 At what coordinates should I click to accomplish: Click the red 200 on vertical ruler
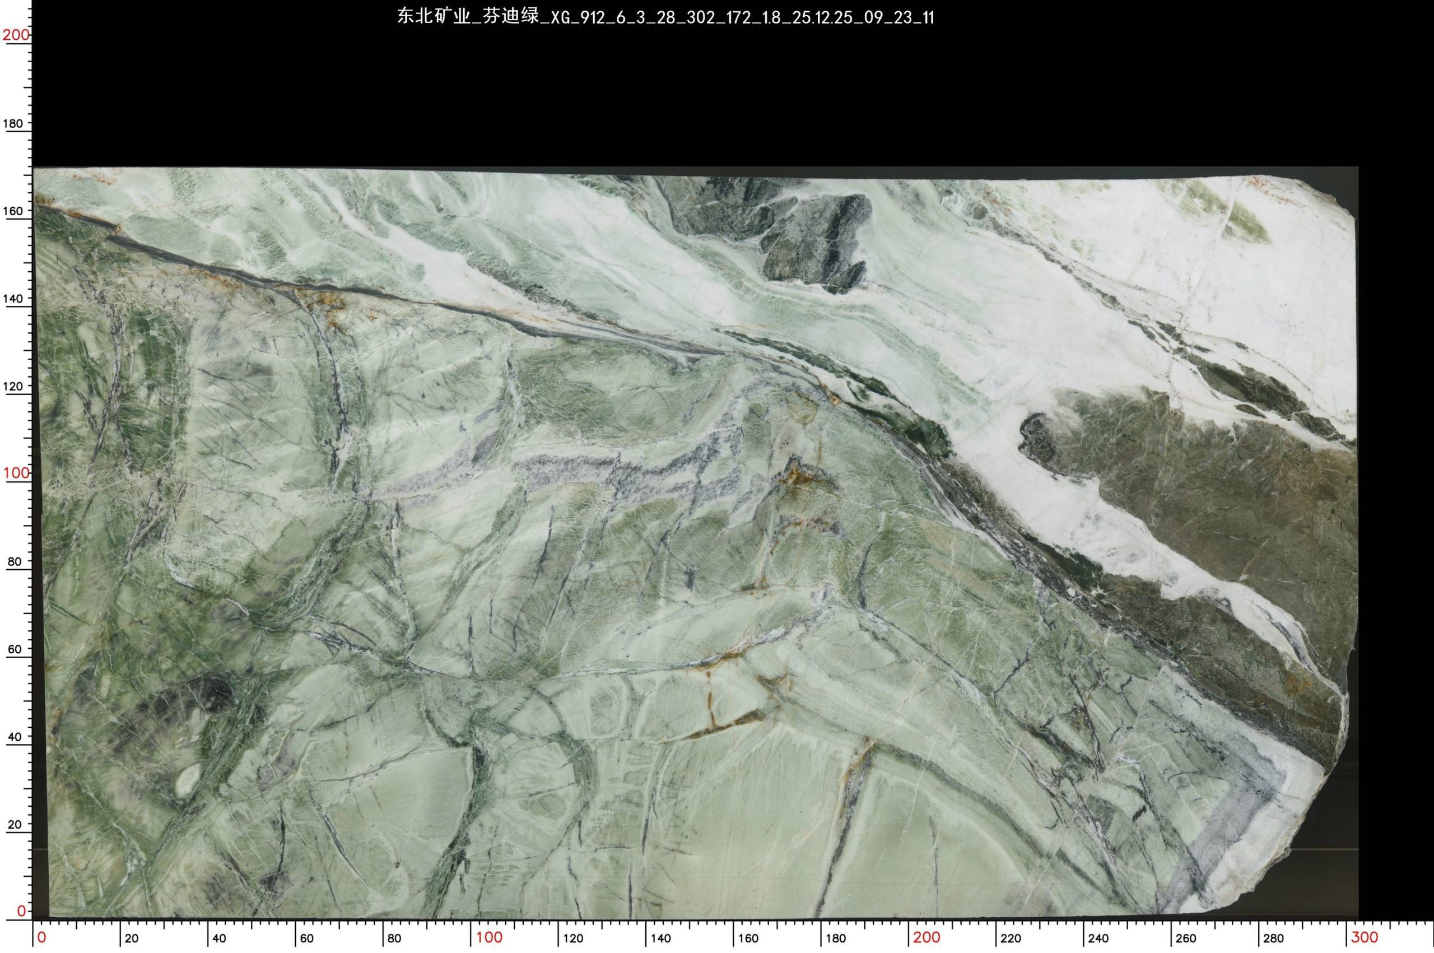[x=15, y=35]
